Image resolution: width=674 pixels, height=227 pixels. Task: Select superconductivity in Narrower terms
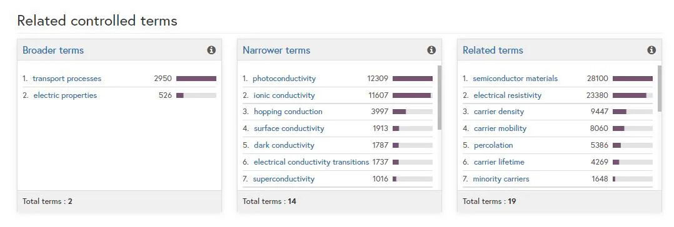click(x=284, y=179)
